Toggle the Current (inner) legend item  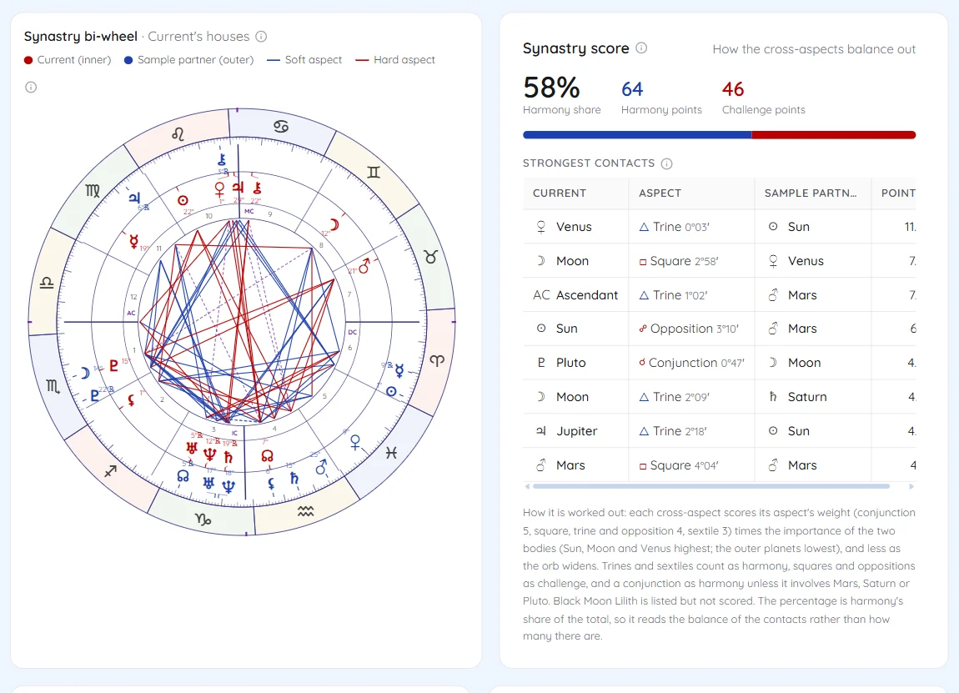coord(68,60)
